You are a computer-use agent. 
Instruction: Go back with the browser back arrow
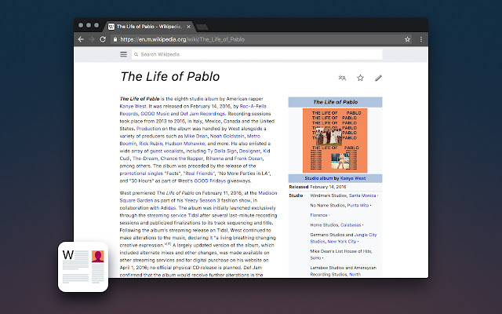click(x=81, y=39)
